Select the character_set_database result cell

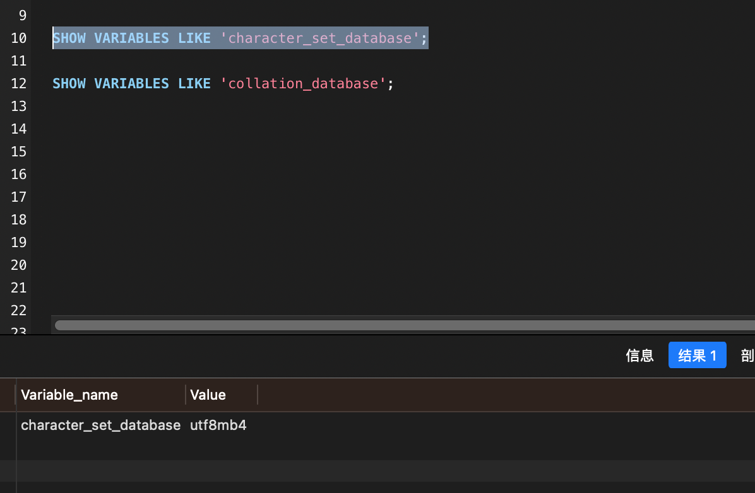[101, 426]
